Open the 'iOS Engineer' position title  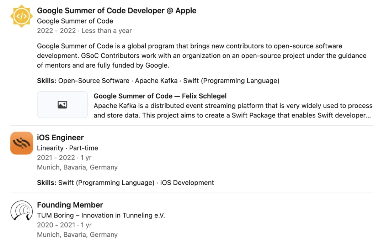pyautogui.click(x=60, y=138)
